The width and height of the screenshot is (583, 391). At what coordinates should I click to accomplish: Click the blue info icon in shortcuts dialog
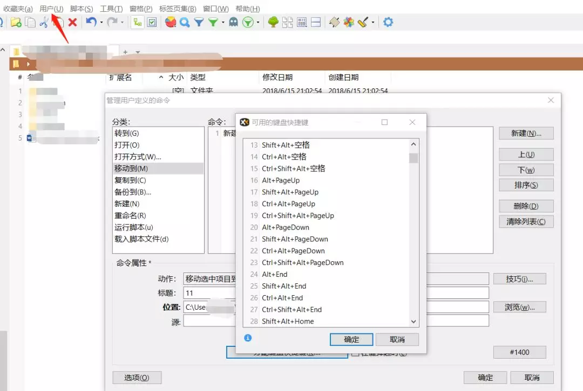[x=248, y=338]
